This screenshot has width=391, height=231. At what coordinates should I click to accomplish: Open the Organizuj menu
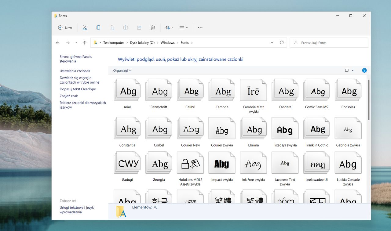pyautogui.click(x=121, y=70)
